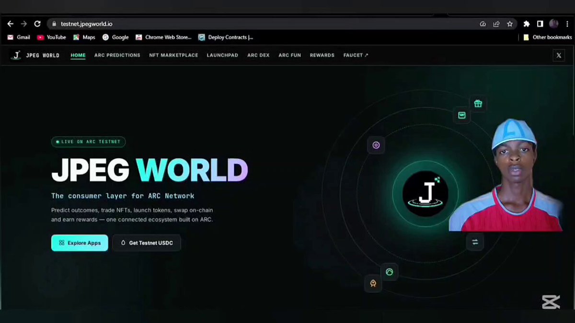Click the purple target orbit icon
The height and width of the screenshot is (323, 575).
376,145
